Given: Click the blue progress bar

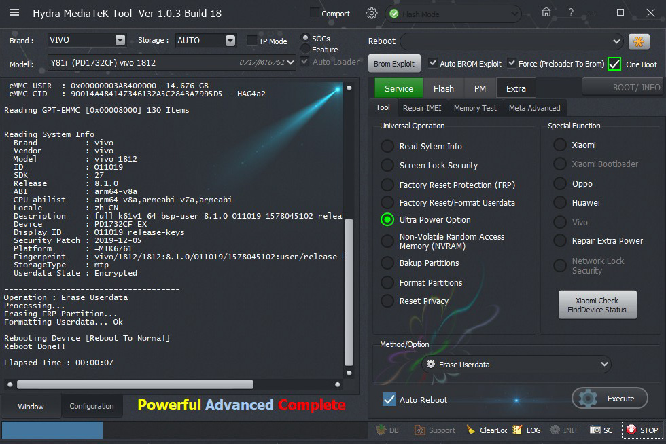Looking at the screenshot, I should (x=52, y=430).
